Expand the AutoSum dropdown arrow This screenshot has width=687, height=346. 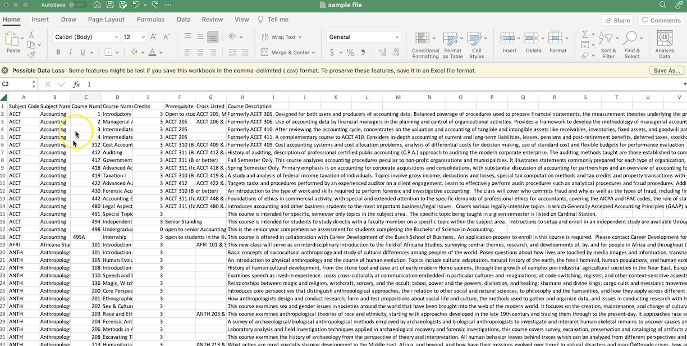[x=593, y=35]
